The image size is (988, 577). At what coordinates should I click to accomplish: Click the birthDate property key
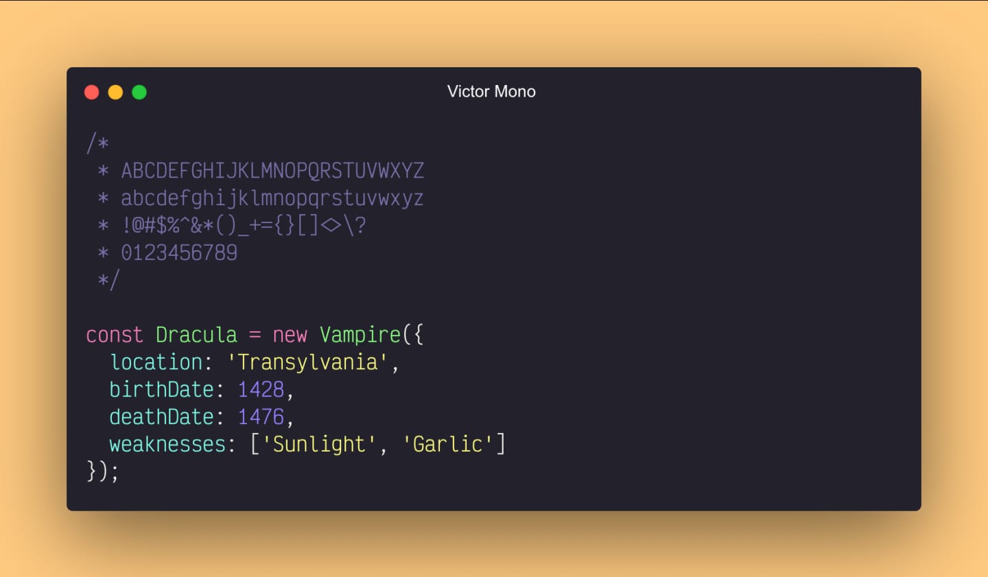(162, 389)
